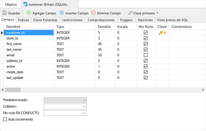Open the Vista previa de SQL tab
This screenshot has width=206, height=131.
pos(172,20)
